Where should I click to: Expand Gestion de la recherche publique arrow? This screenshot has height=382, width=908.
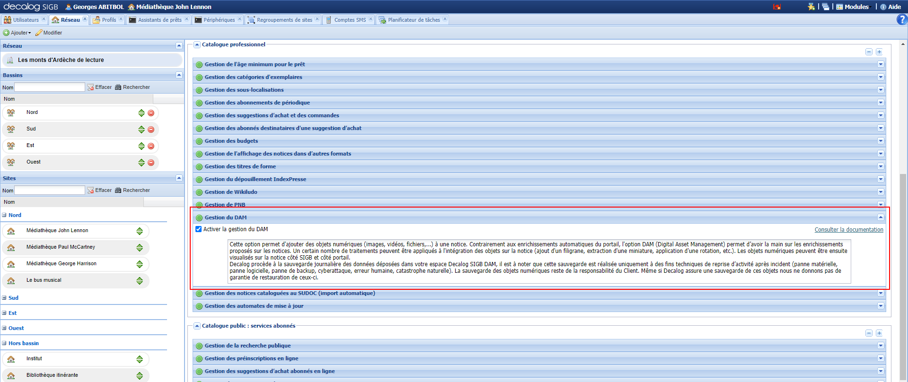click(881, 346)
